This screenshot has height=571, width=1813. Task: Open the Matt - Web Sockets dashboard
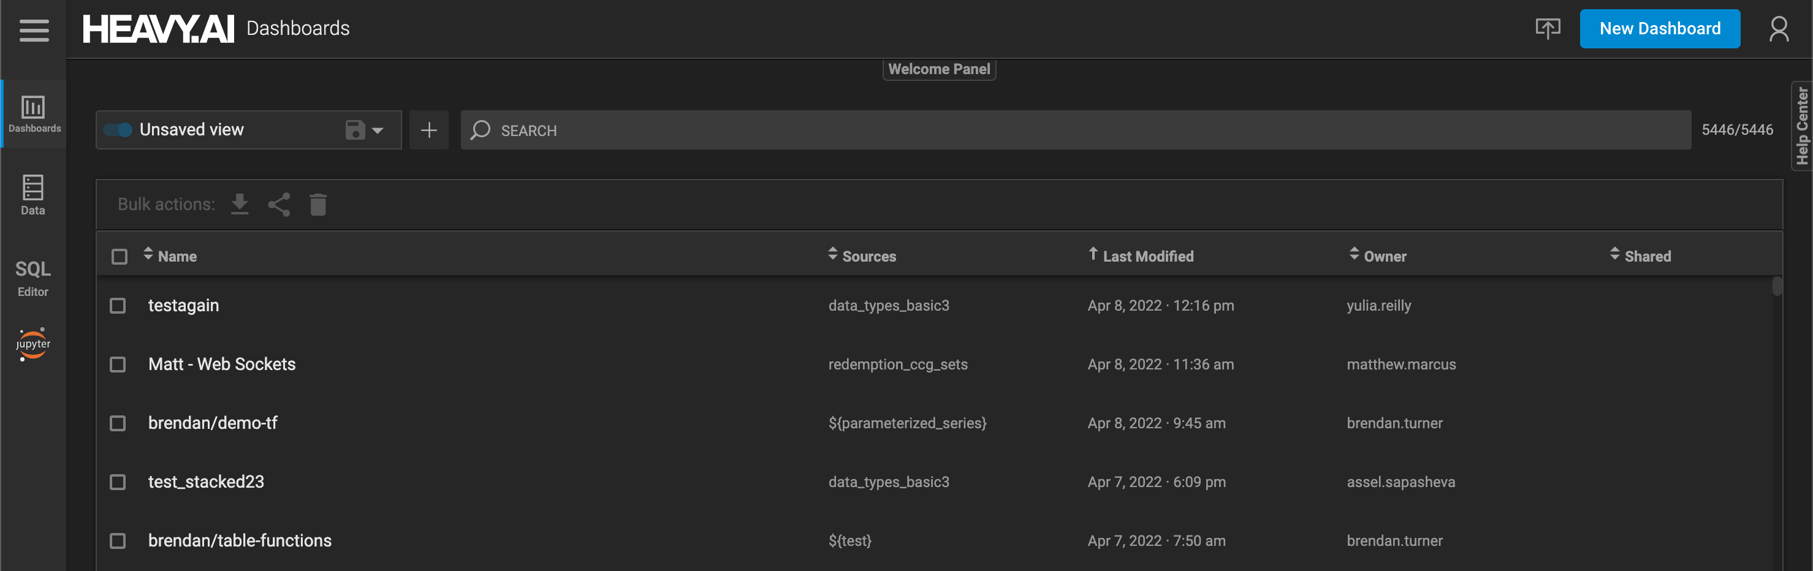click(x=222, y=365)
